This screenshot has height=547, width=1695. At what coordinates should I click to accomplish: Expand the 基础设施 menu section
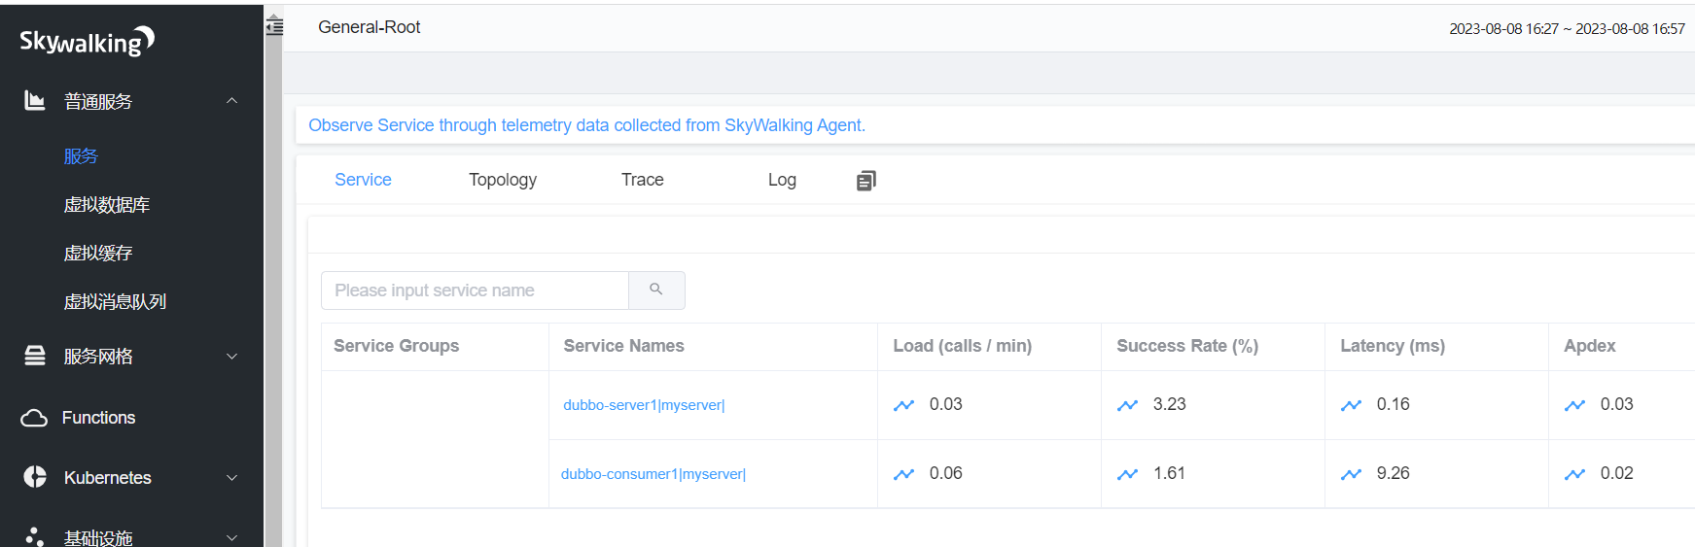point(231,537)
